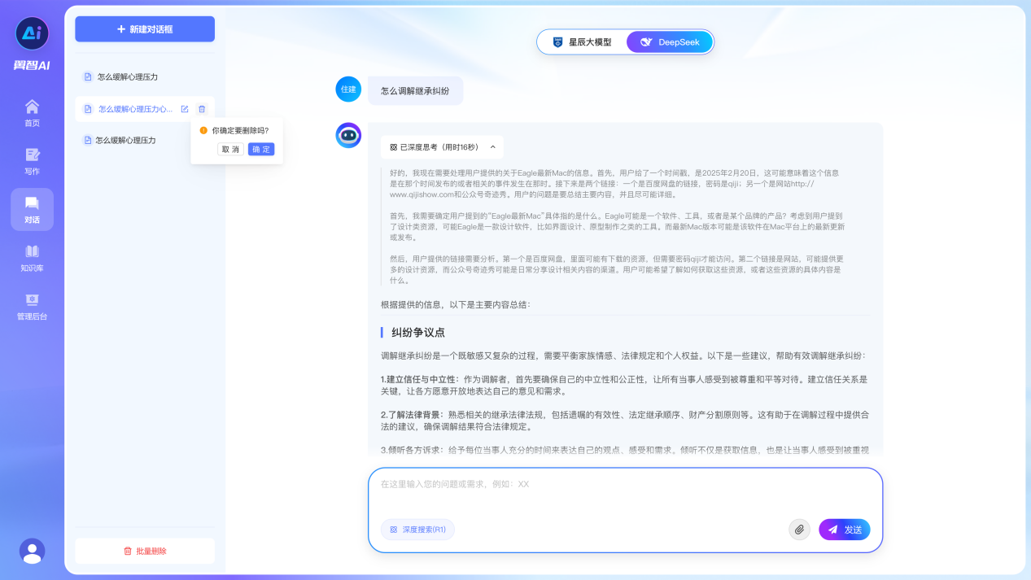Click user message 怎么调解继承纠纷

point(415,91)
